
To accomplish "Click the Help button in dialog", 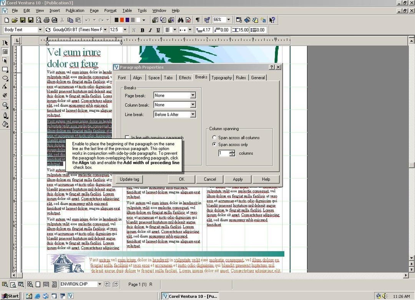I will 266,179.
